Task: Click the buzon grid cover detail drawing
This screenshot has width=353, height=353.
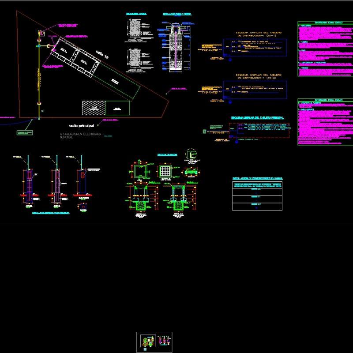Action: pos(165,172)
